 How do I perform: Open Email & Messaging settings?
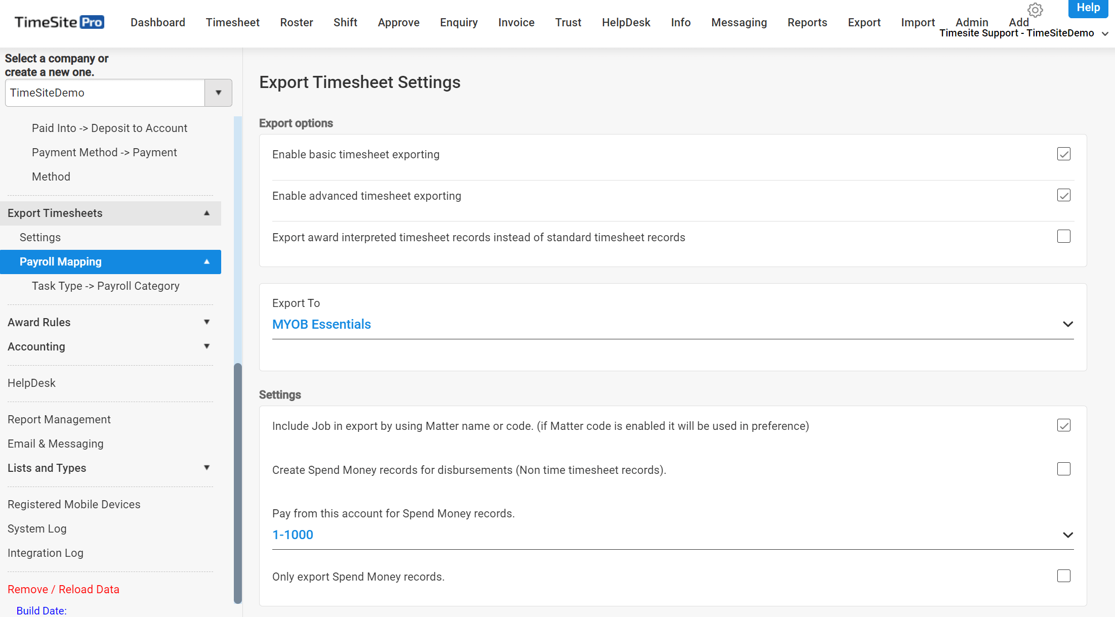[56, 444]
